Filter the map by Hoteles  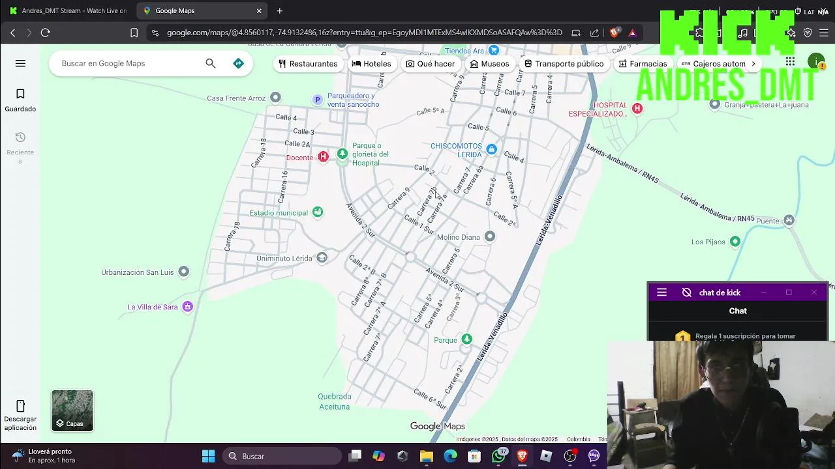pyautogui.click(x=371, y=64)
